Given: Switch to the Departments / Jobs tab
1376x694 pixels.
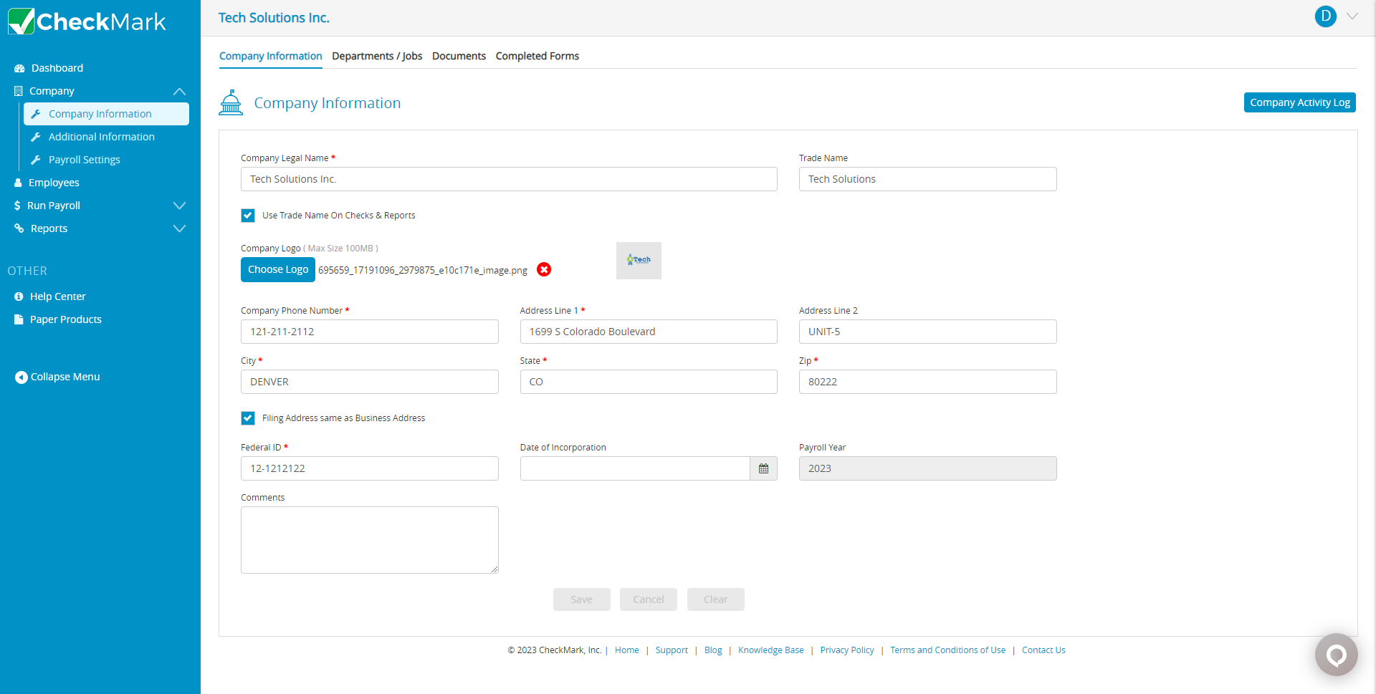Looking at the screenshot, I should click(377, 56).
